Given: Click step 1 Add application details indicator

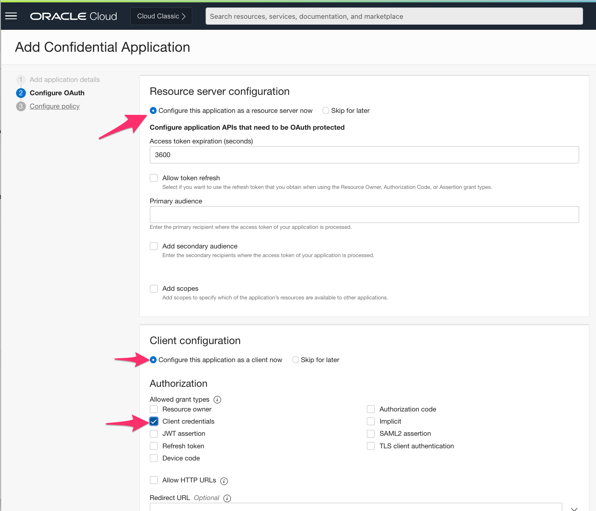Looking at the screenshot, I should click(21, 79).
